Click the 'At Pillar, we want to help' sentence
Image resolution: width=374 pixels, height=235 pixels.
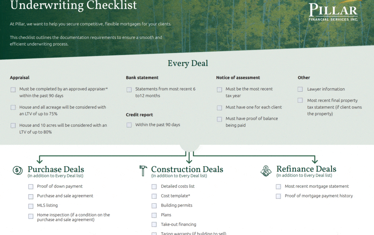91,24
